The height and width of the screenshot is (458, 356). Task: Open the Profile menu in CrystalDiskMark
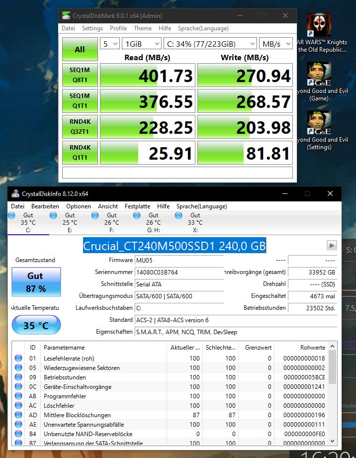click(118, 28)
